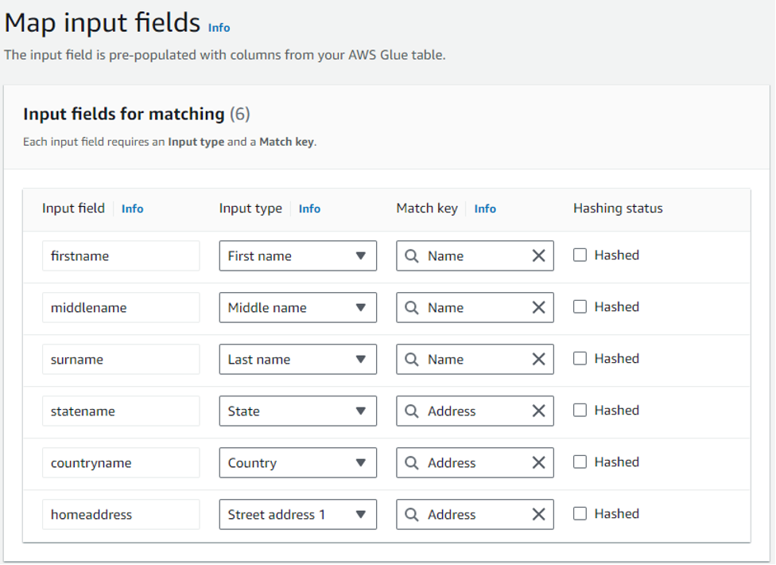Image resolution: width=776 pixels, height=565 pixels.
Task: Enable Hashed checkbox for firstname row
Action: (x=580, y=255)
